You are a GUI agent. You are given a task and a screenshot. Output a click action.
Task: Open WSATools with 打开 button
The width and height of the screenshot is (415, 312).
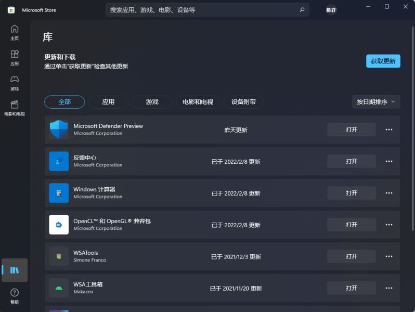pyautogui.click(x=352, y=256)
